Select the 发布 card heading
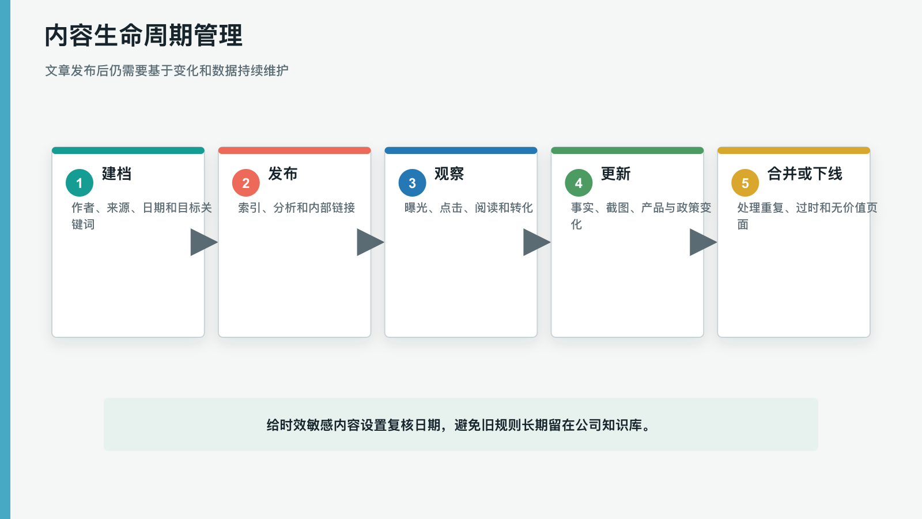922x519 pixels. coord(283,174)
